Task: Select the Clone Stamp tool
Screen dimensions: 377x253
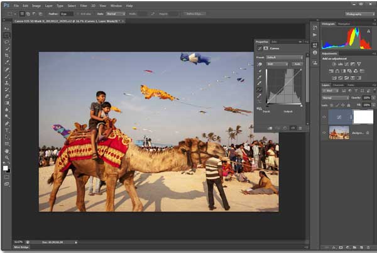Action: click(7, 82)
